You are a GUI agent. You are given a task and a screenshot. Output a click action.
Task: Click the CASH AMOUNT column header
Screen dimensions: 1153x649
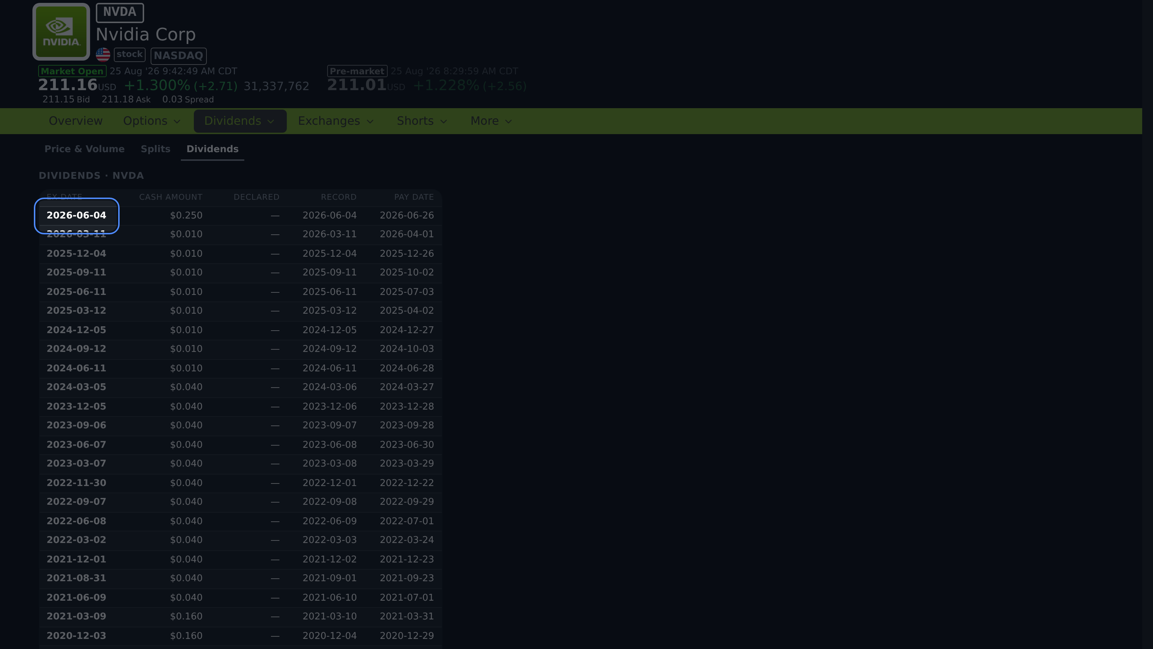[x=170, y=197]
